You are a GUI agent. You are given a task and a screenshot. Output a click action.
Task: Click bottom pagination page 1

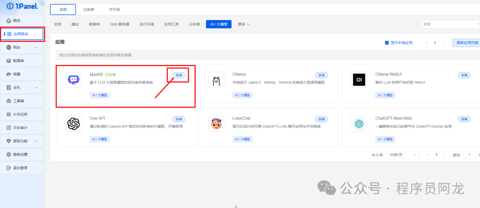click(x=436, y=155)
